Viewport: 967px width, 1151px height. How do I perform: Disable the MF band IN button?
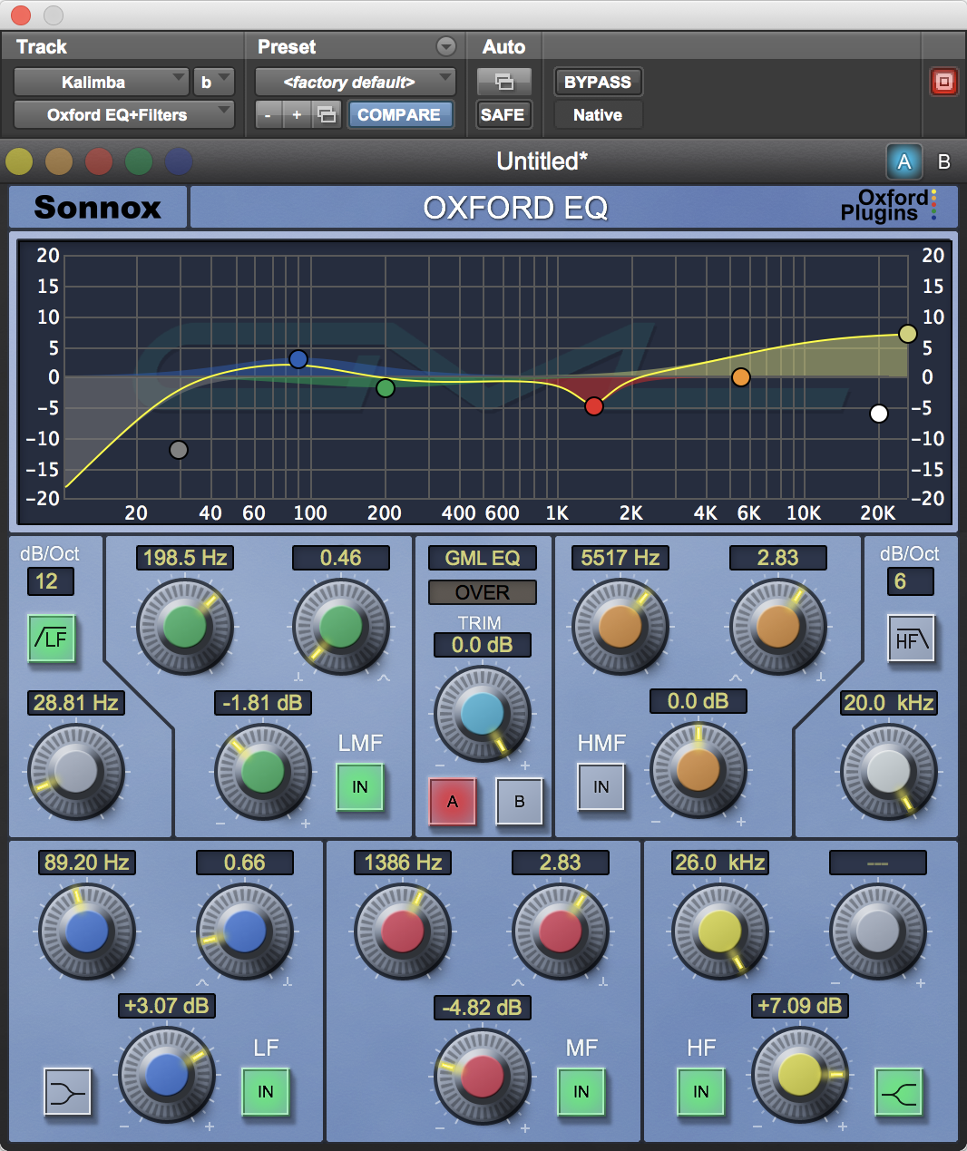coord(581,1091)
